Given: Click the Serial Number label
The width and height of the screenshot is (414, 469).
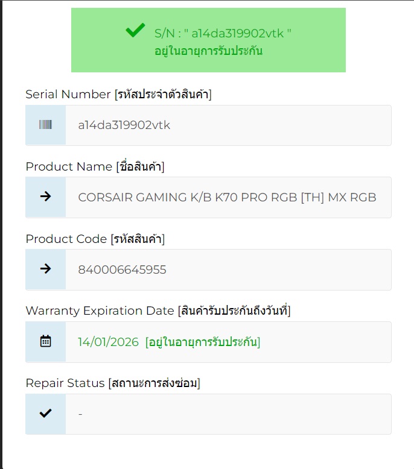Looking at the screenshot, I should pyautogui.click(x=118, y=94).
